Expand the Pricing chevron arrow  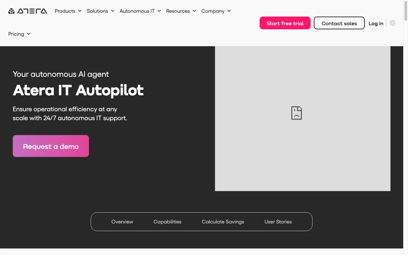click(29, 34)
